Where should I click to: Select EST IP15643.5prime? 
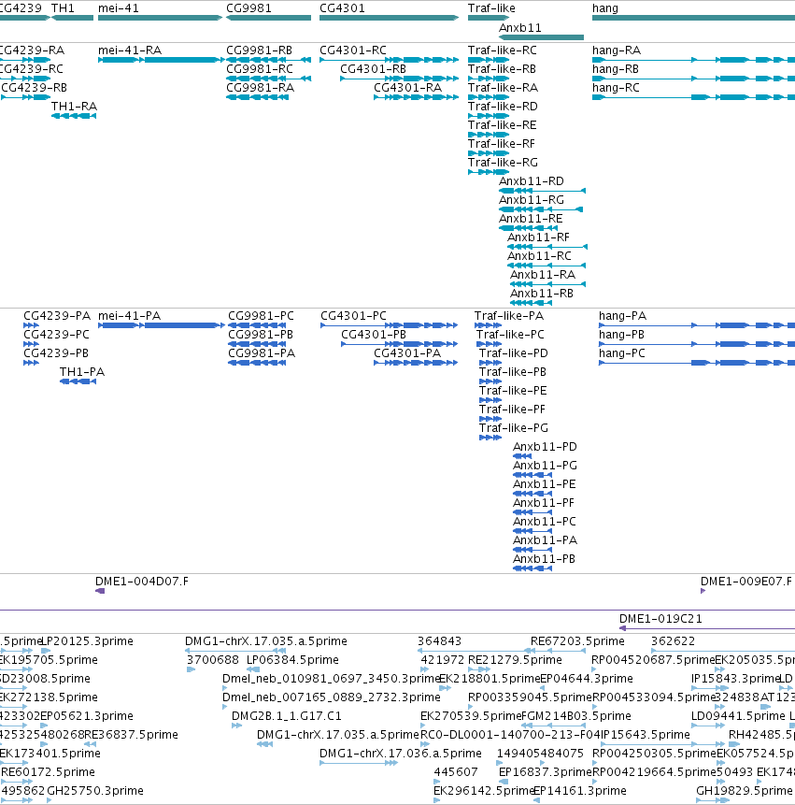(x=646, y=735)
